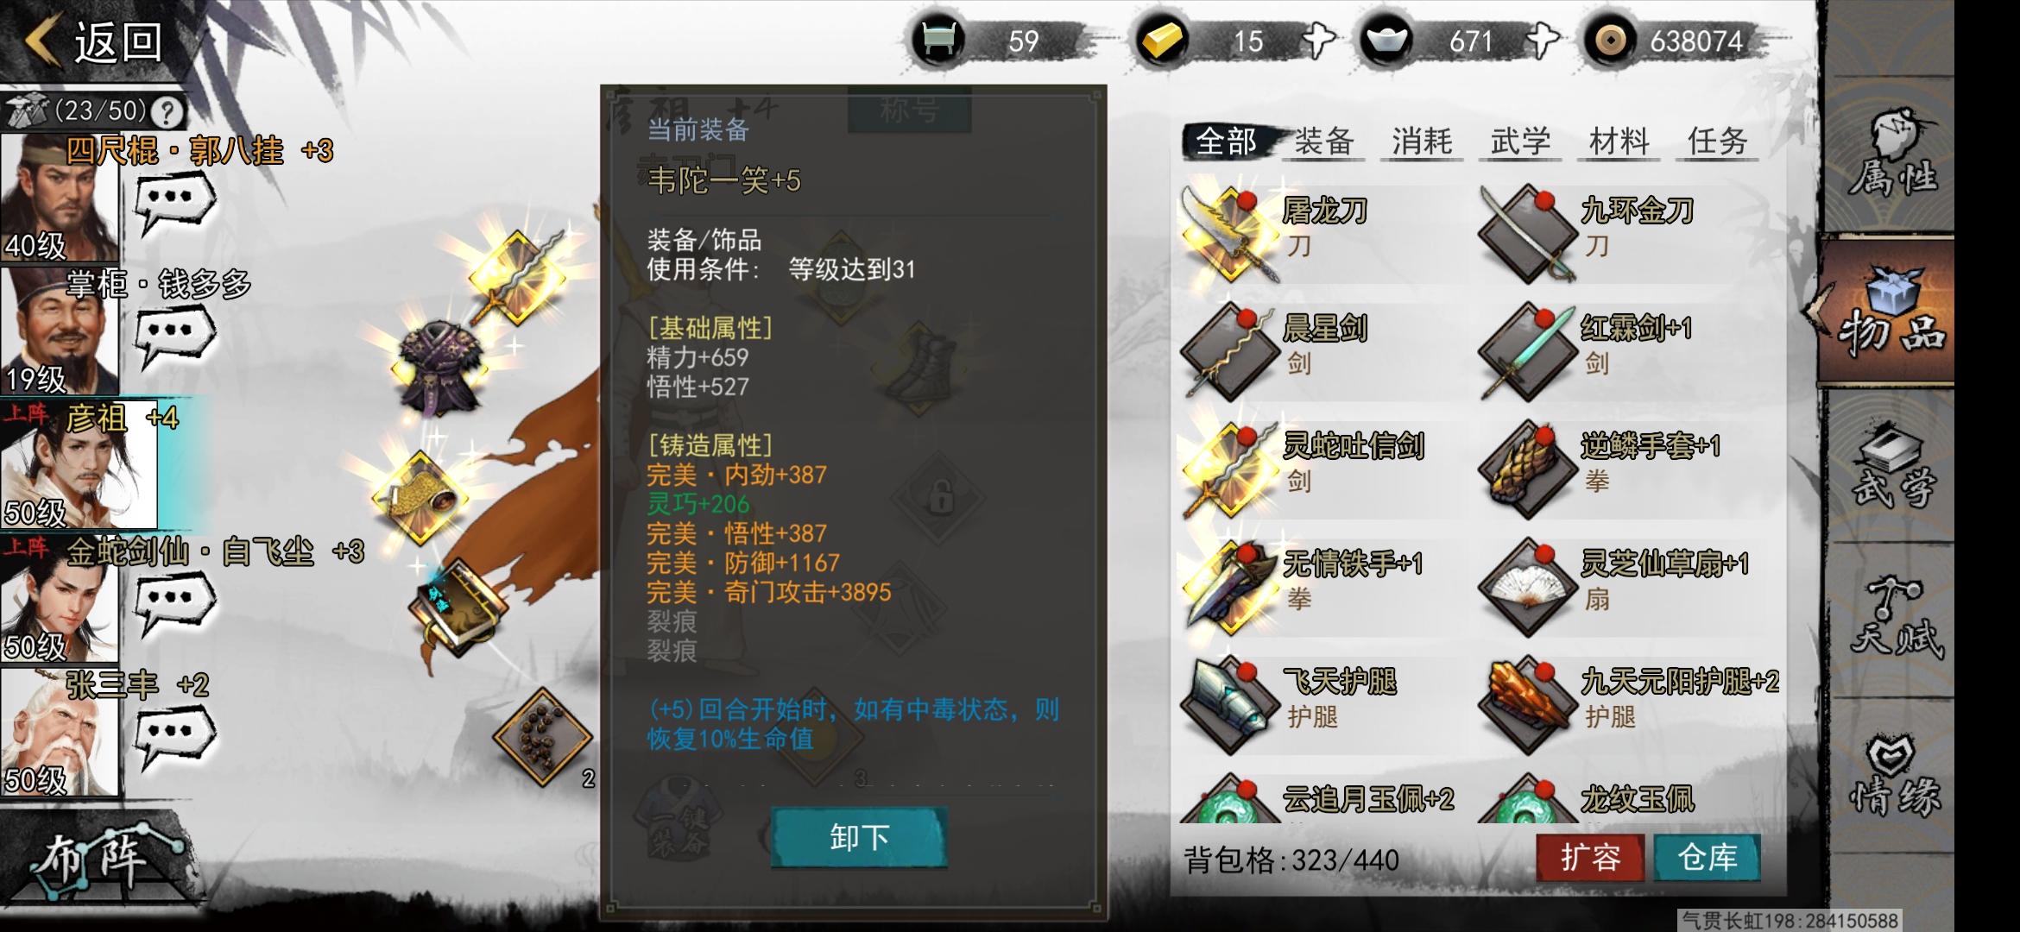This screenshot has height=932, width=2020.
Task: Open the help question mark icon
Action: [x=167, y=111]
